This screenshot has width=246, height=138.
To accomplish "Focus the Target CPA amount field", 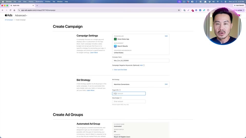I will coord(129,94).
